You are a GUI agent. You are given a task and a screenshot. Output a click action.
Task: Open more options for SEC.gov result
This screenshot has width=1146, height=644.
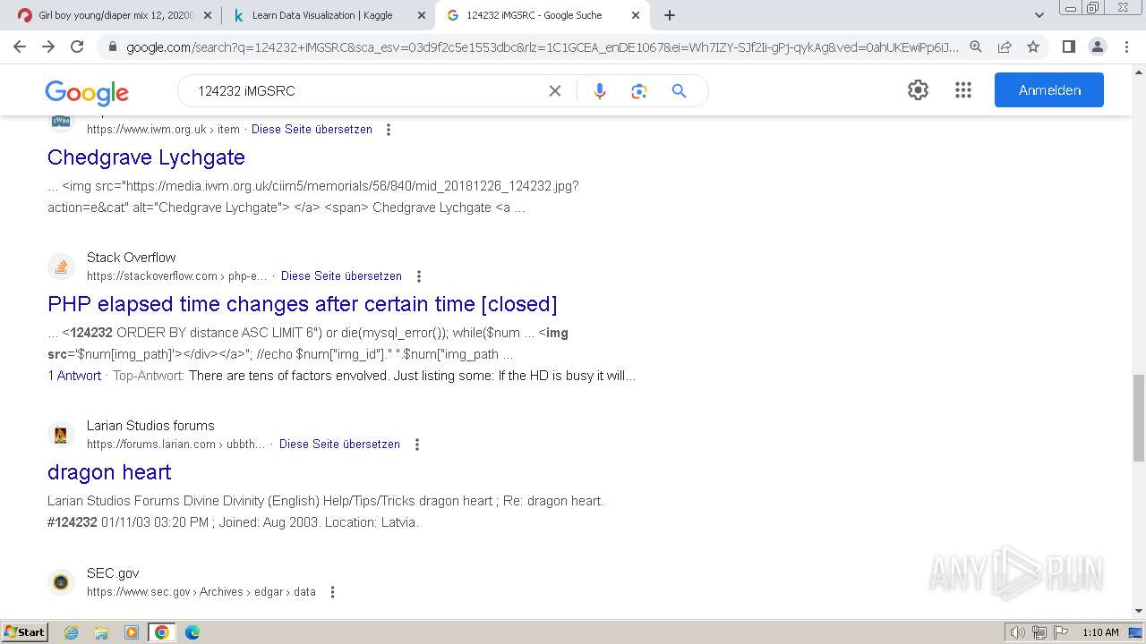tap(332, 592)
